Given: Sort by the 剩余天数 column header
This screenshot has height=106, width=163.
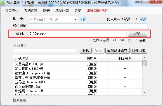Looking at the screenshot, I should point(125,59).
